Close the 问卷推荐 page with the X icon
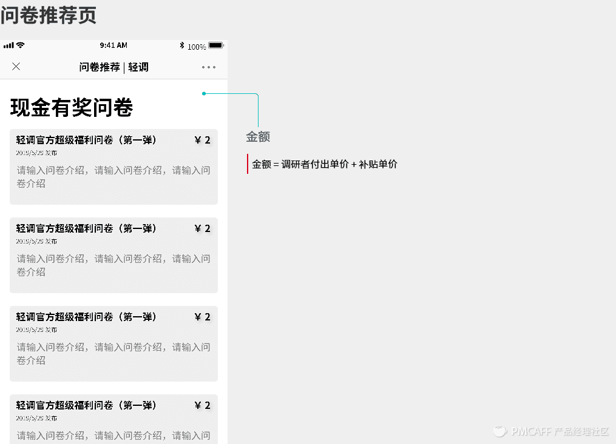The height and width of the screenshot is (444, 616). pyautogui.click(x=16, y=67)
